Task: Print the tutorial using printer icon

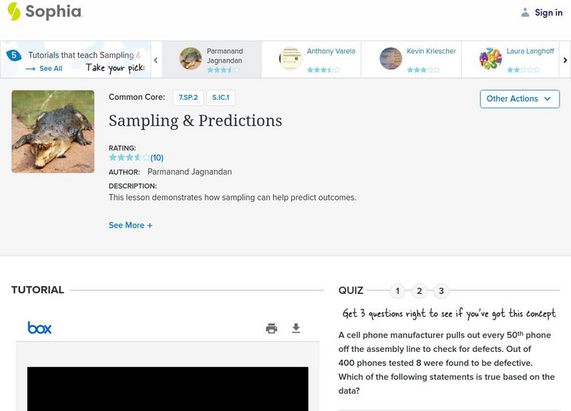Action: click(x=271, y=328)
